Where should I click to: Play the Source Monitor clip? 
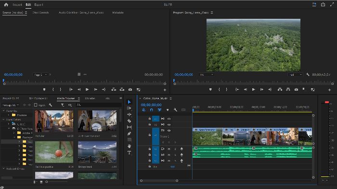[x=87, y=89]
